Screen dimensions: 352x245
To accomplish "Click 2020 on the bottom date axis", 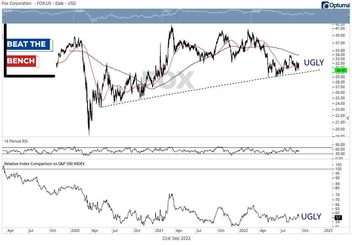I will pyautogui.click(x=75, y=230).
